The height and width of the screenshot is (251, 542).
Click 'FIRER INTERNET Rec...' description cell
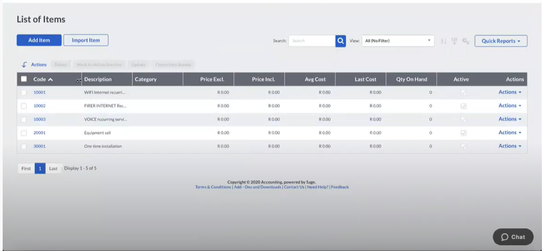[x=105, y=106]
